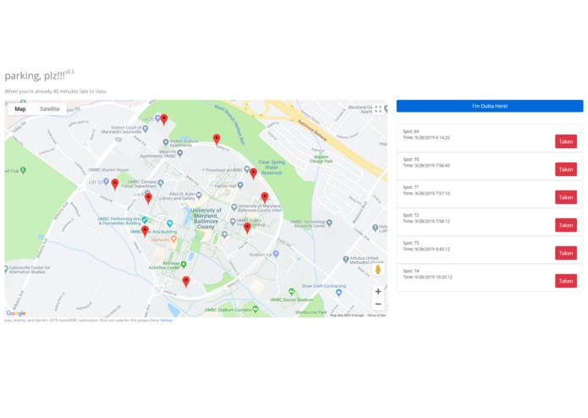Click UMBC Performing Arts building marker
Image resolution: width=588 pixels, height=418 pixels.
pyautogui.click(x=145, y=220)
